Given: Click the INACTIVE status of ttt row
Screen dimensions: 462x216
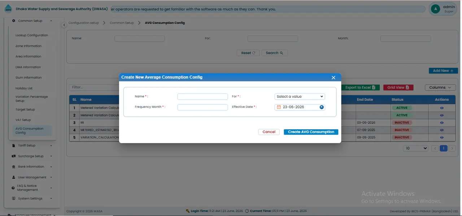Looking at the screenshot, I should (402, 123).
